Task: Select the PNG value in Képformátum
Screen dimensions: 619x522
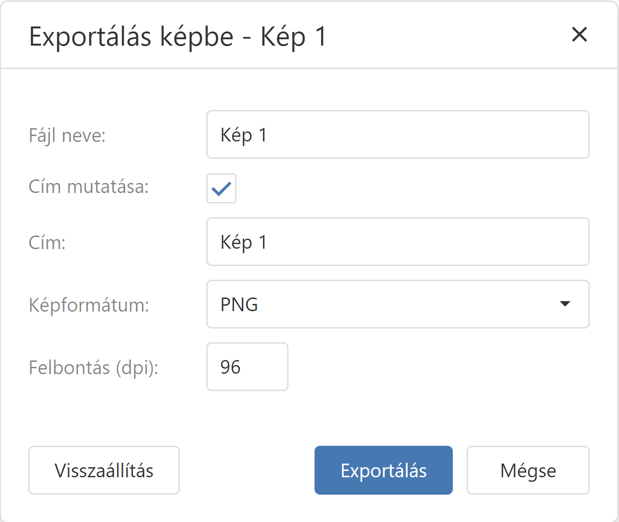Action: [x=239, y=305]
